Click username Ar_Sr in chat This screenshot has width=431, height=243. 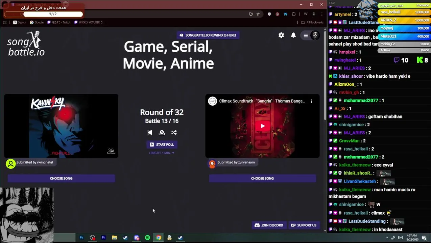(x=340, y=109)
